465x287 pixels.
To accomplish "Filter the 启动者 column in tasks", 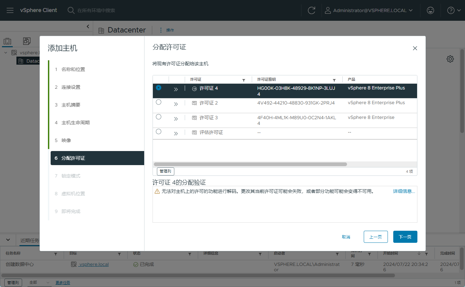I will click(338, 254).
